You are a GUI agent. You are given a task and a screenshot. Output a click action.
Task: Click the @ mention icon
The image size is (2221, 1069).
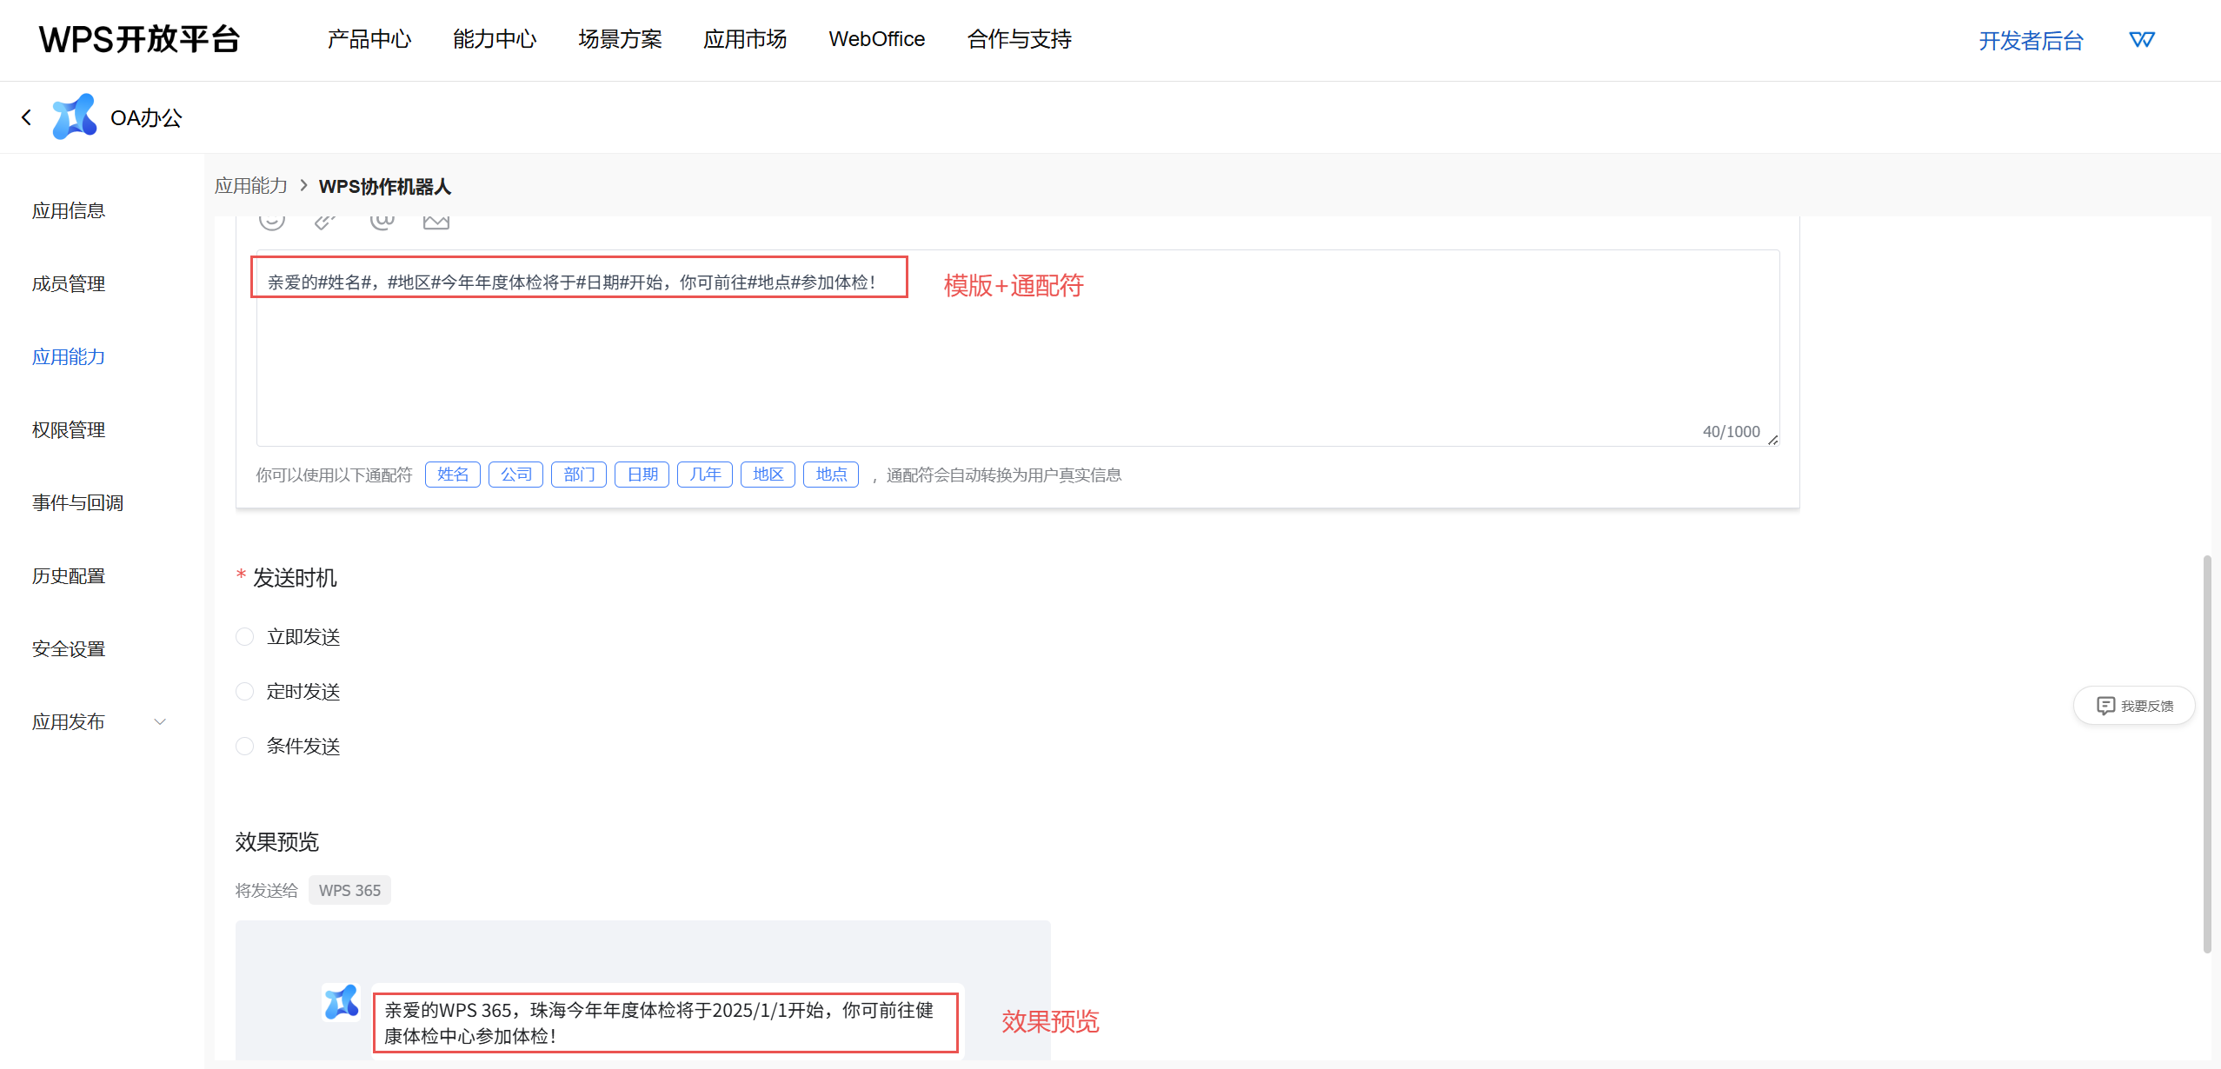[382, 221]
